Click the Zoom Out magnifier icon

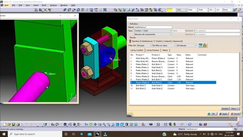pyautogui.click(x=109, y=124)
